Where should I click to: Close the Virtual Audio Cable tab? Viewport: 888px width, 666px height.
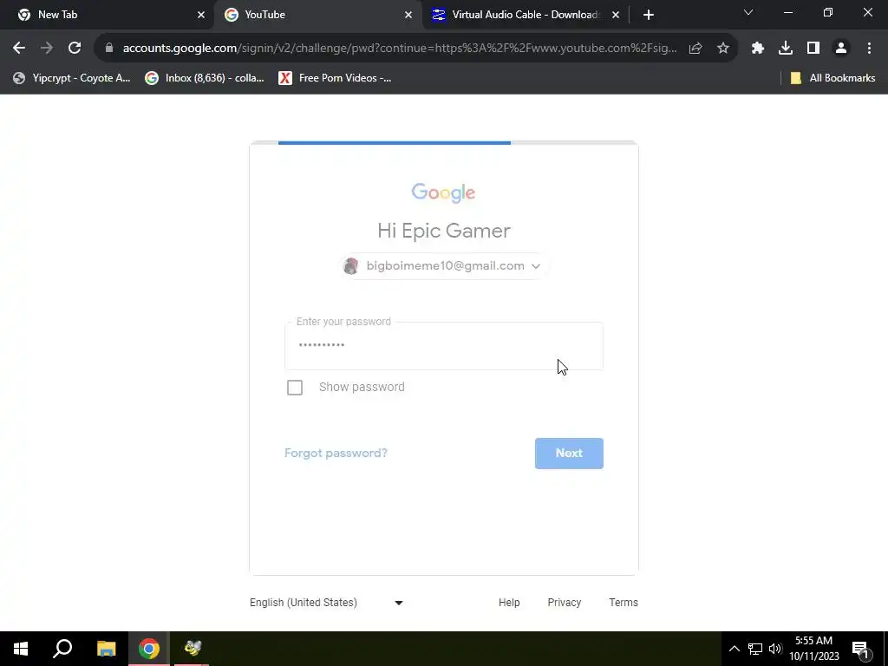click(616, 16)
